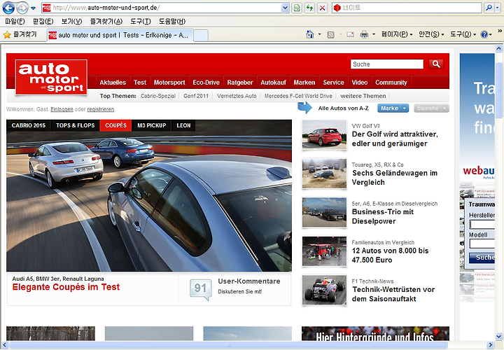Select the LEON slider tab
Screen dimensions: 504x350
[183, 125]
